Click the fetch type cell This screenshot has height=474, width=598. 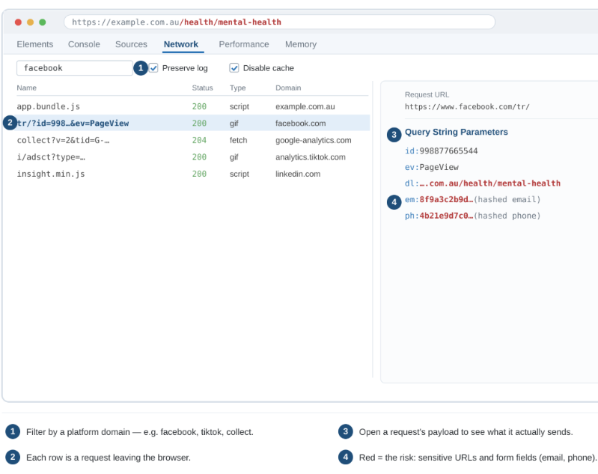point(238,140)
